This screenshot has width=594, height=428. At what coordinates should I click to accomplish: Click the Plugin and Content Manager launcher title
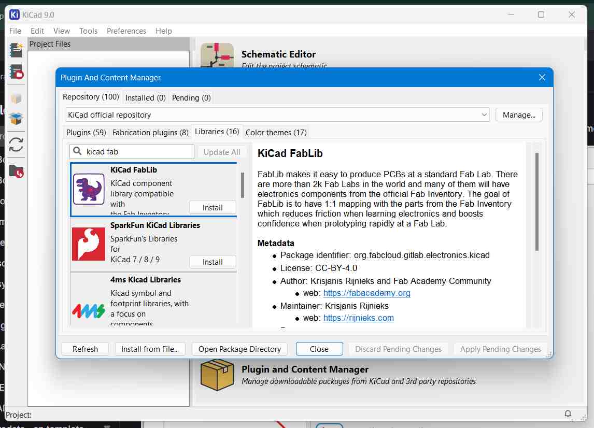point(305,369)
